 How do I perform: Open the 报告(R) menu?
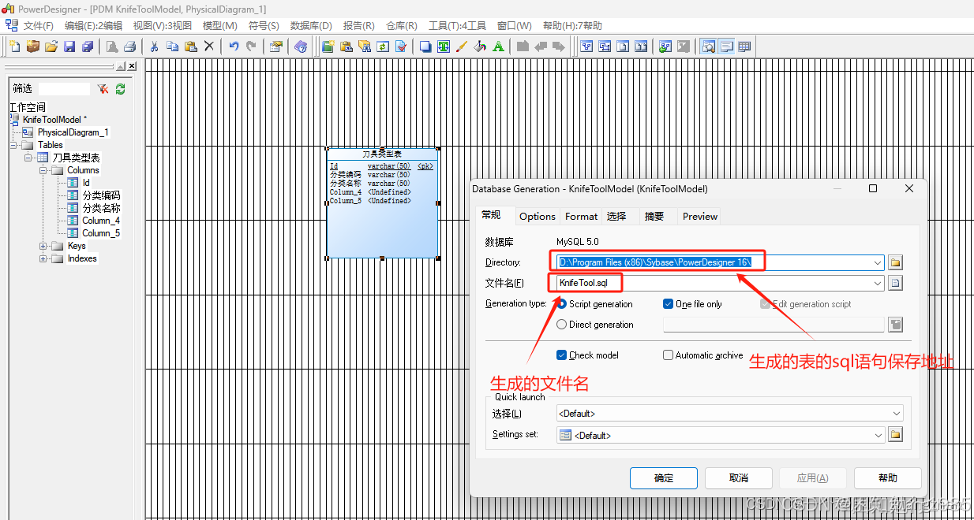click(x=358, y=26)
